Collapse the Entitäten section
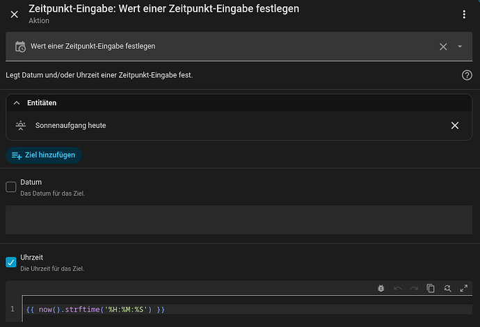This screenshot has height=327, width=480. pyautogui.click(x=17, y=103)
